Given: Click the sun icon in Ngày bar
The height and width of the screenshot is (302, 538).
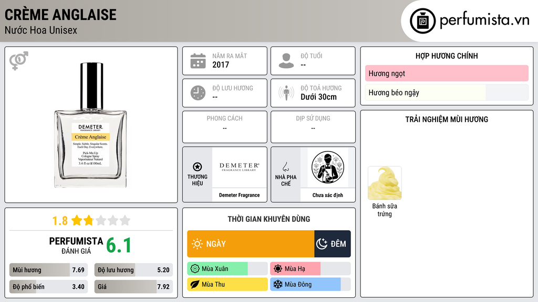Looking at the screenshot, I should [197, 244].
